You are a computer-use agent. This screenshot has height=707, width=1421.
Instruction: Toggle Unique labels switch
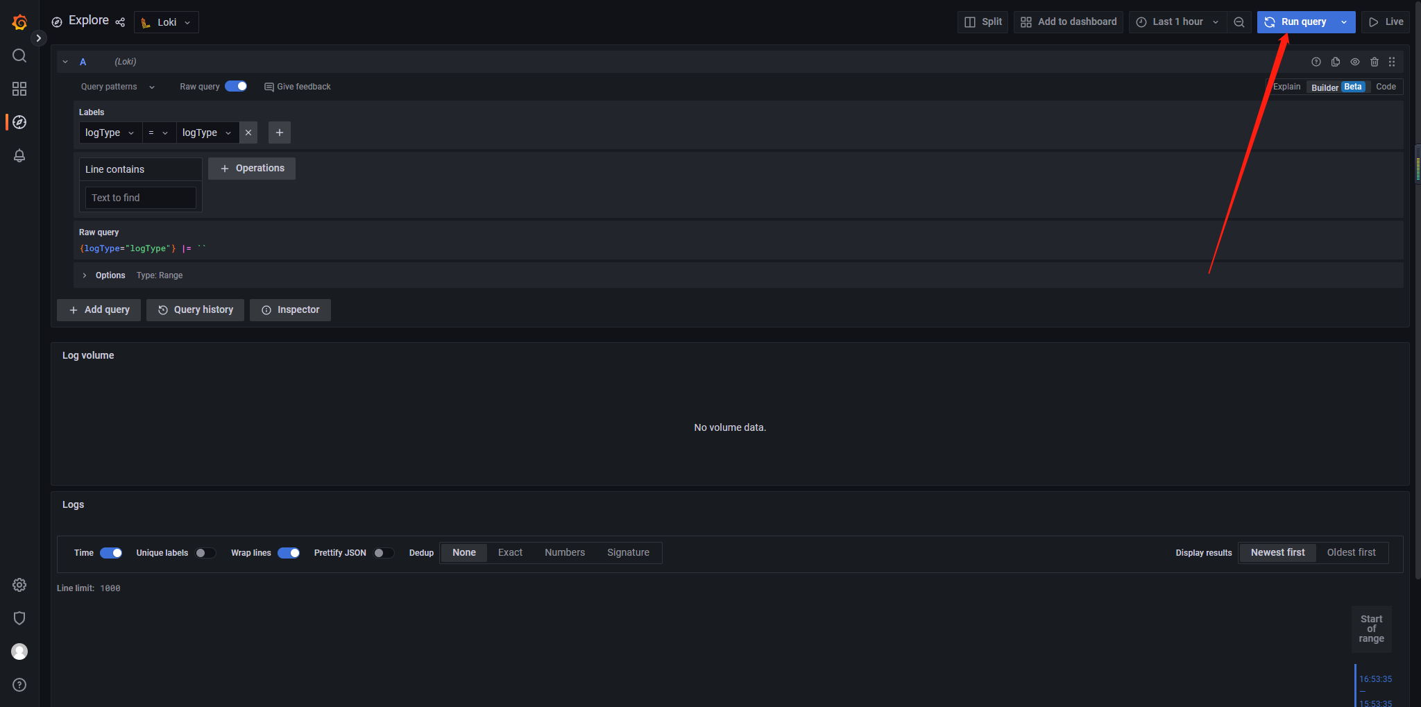[x=205, y=553]
